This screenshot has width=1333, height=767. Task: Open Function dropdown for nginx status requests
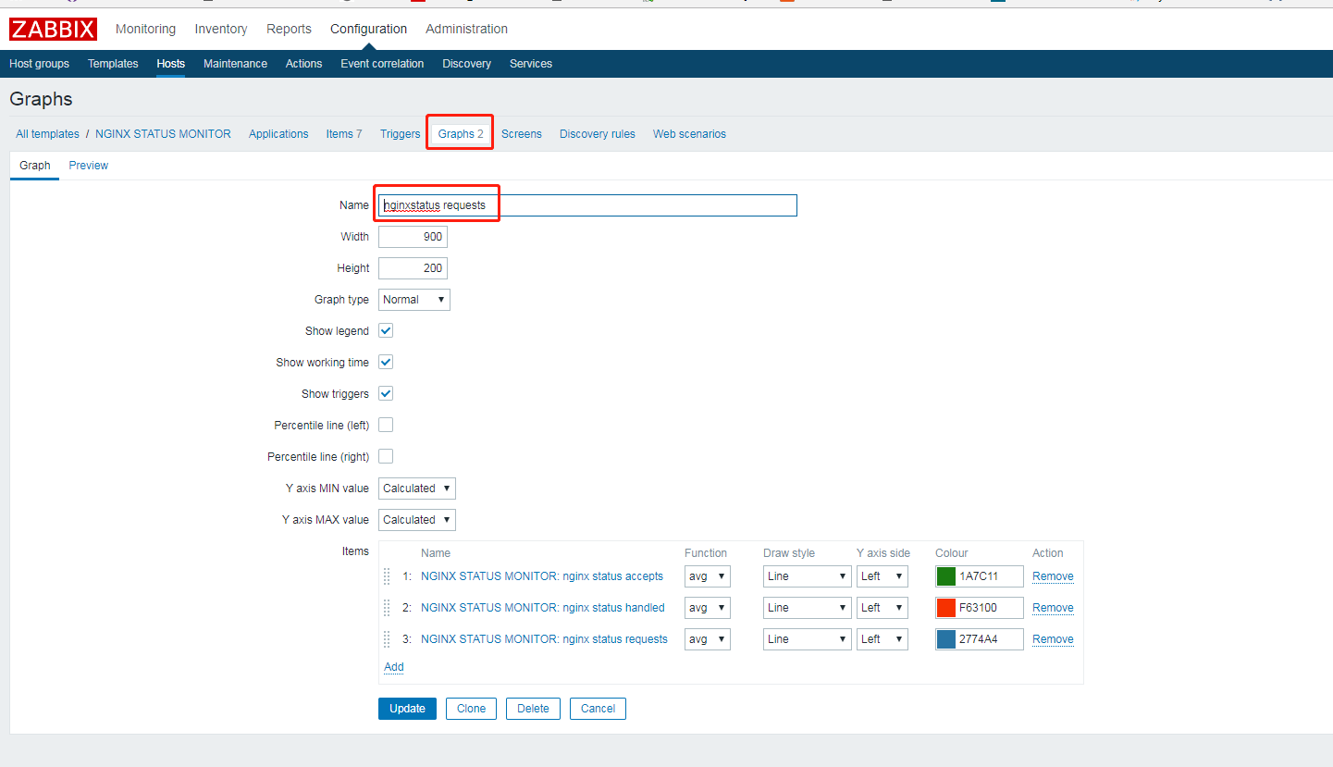(x=708, y=639)
